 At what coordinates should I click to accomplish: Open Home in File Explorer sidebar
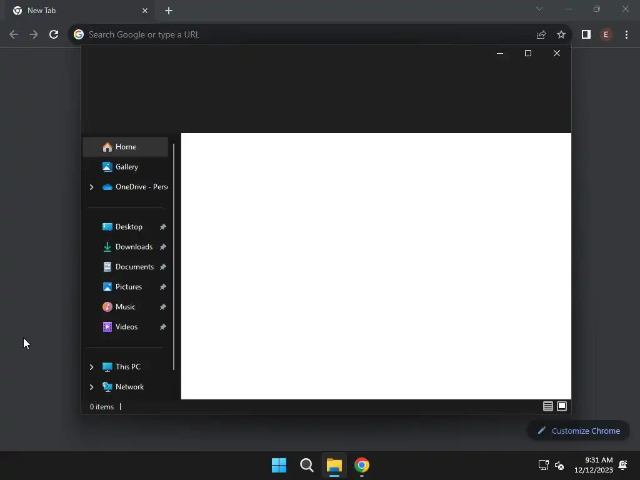pyautogui.click(x=125, y=147)
